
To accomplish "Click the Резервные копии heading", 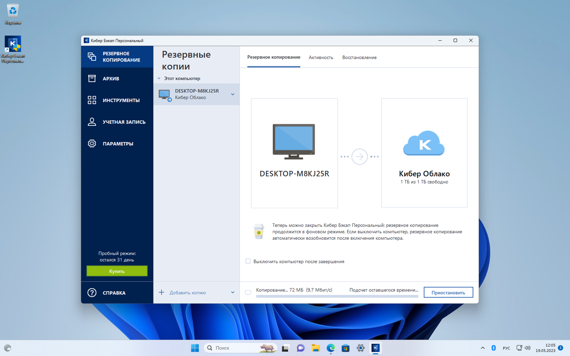I will point(186,60).
